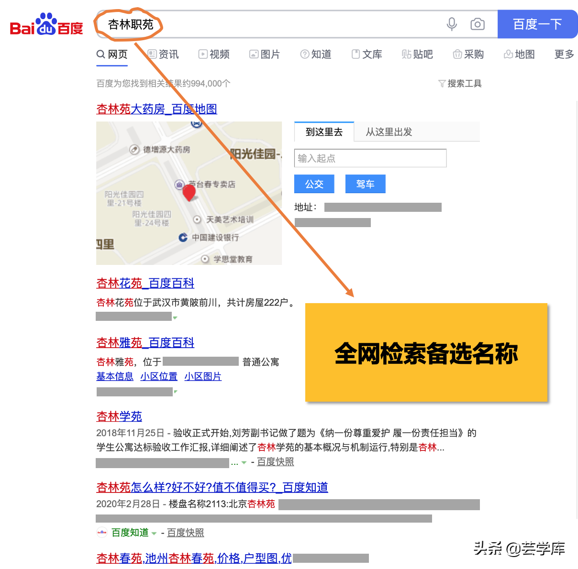The height and width of the screenshot is (569, 578).
Task: Open image search via the camera icon
Action: [478, 24]
